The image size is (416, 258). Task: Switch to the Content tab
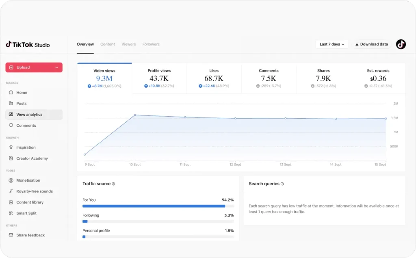click(107, 44)
